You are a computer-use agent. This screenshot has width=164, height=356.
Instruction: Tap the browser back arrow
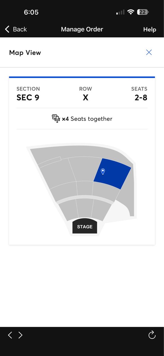point(10,335)
